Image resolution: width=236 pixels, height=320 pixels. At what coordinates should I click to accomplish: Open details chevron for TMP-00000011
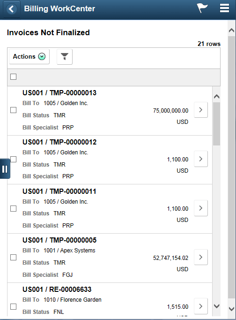coord(201,208)
